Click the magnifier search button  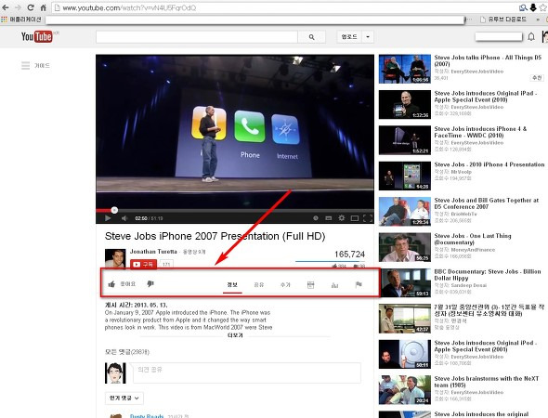pyautogui.click(x=311, y=37)
